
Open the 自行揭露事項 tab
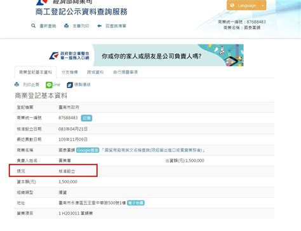tap(125, 72)
